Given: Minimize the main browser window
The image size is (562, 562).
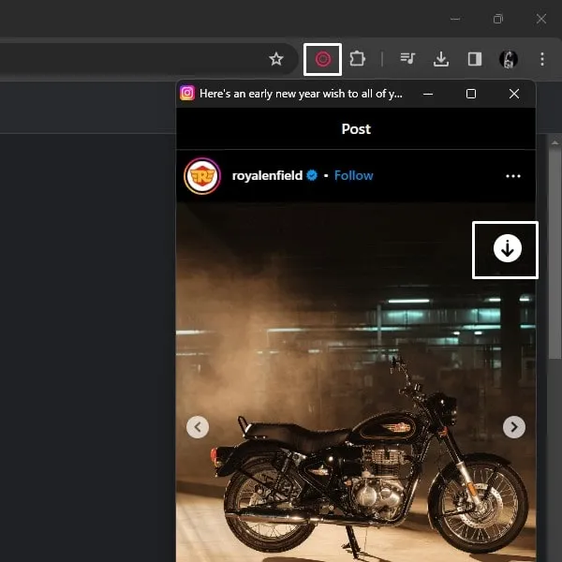Looking at the screenshot, I should point(455,19).
